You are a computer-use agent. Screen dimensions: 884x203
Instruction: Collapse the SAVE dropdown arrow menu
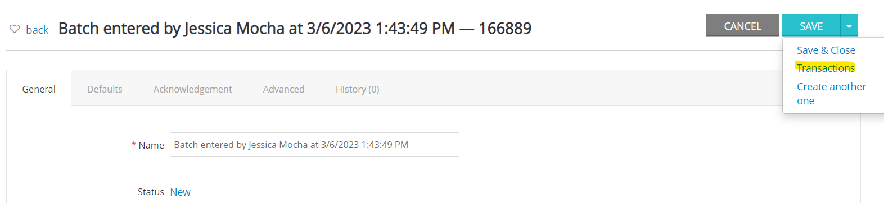tap(849, 26)
